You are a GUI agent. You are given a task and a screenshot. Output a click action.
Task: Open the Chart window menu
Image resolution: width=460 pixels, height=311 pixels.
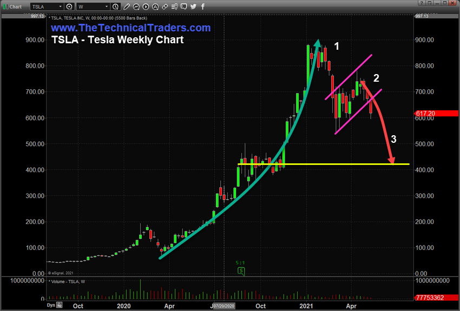point(12,6)
